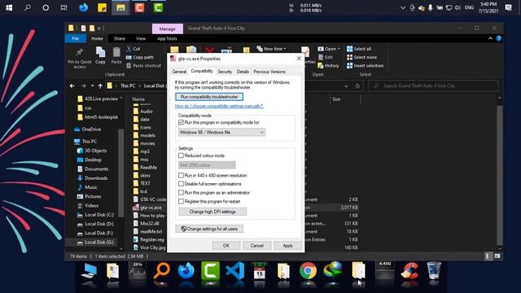Open CCleaner icon in dock

pos(409,271)
